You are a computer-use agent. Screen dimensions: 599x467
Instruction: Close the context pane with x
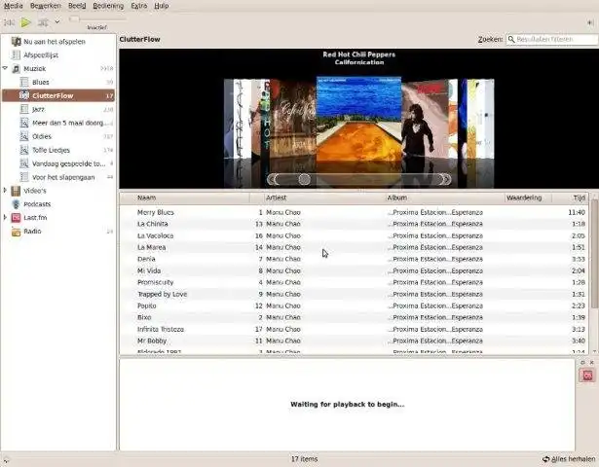pyautogui.click(x=592, y=363)
